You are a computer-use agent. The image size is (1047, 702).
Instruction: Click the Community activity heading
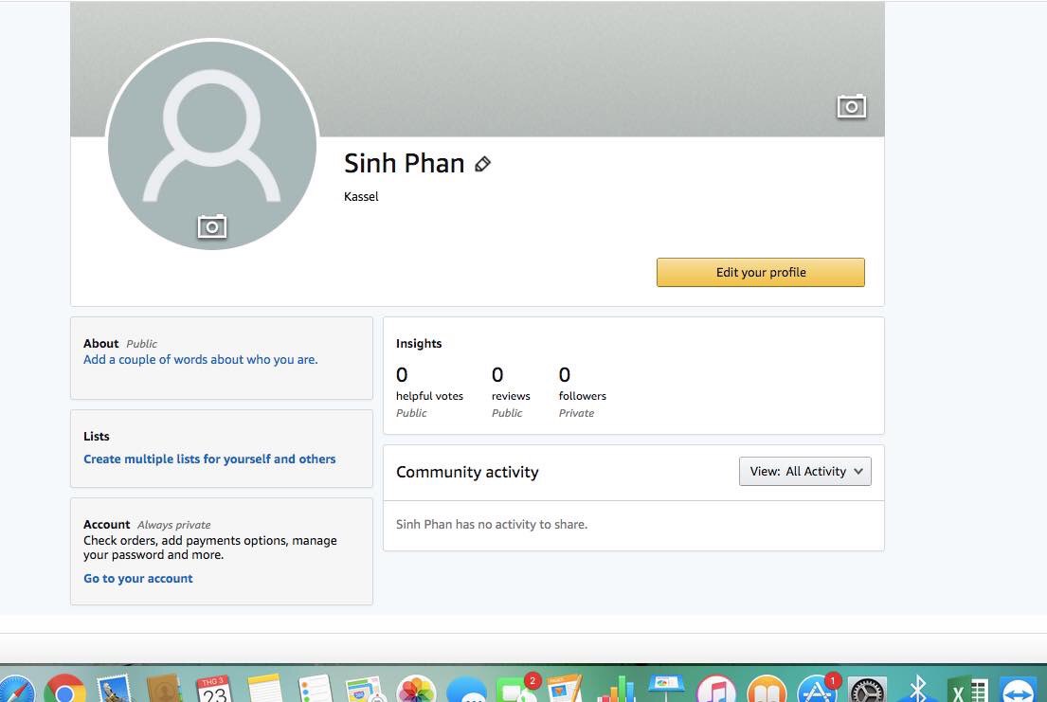tap(467, 472)
